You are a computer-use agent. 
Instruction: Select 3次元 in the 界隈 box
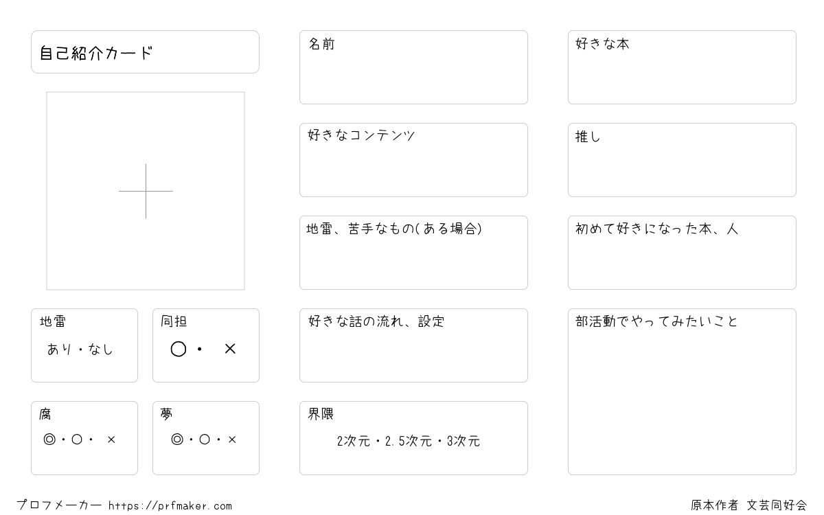pos(463,442)
